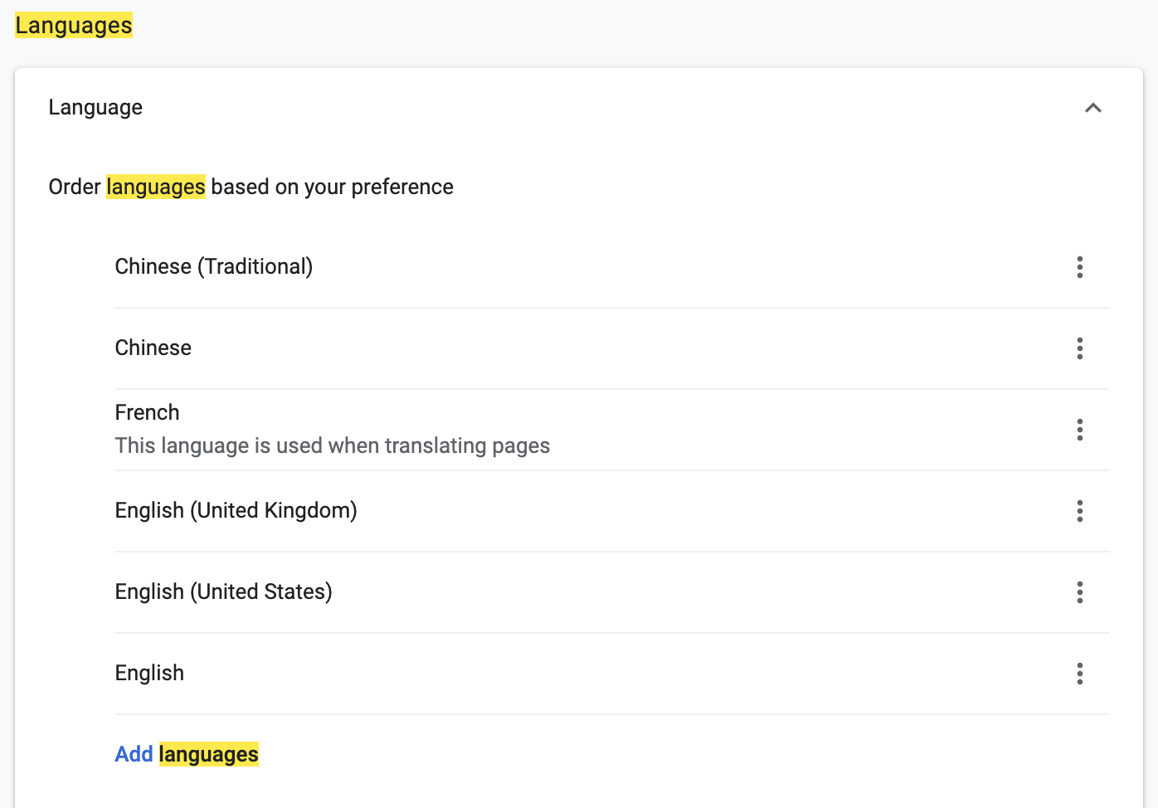Click the Language section header label

[x=95, y=108]
